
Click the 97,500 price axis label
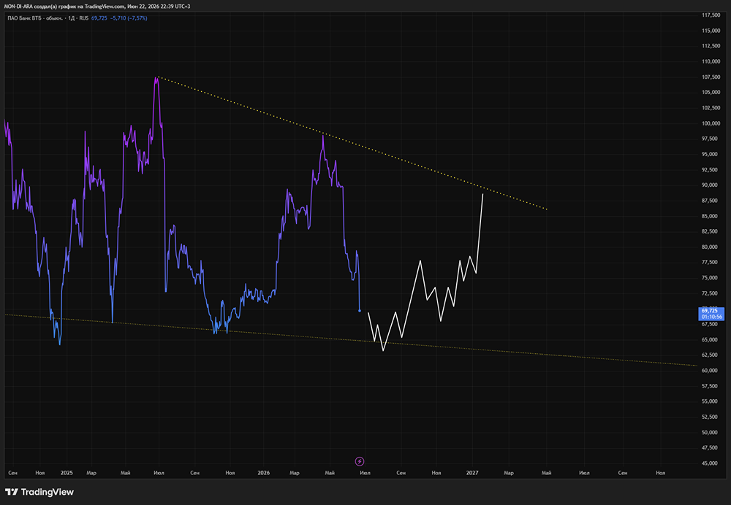710,139
